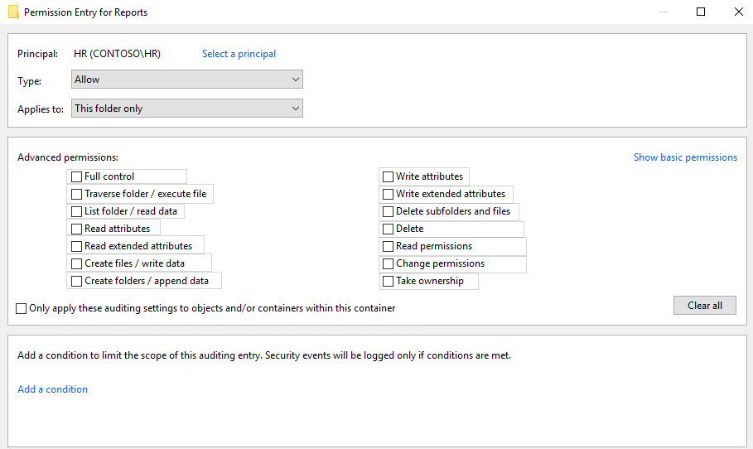
Task: Enable the Change permissions checkbox
Action: [388, 263]
